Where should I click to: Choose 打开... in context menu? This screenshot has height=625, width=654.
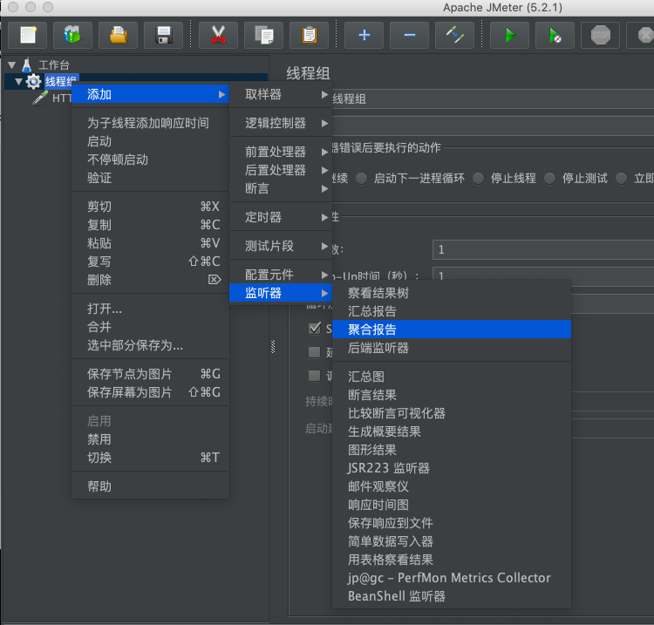150,309
